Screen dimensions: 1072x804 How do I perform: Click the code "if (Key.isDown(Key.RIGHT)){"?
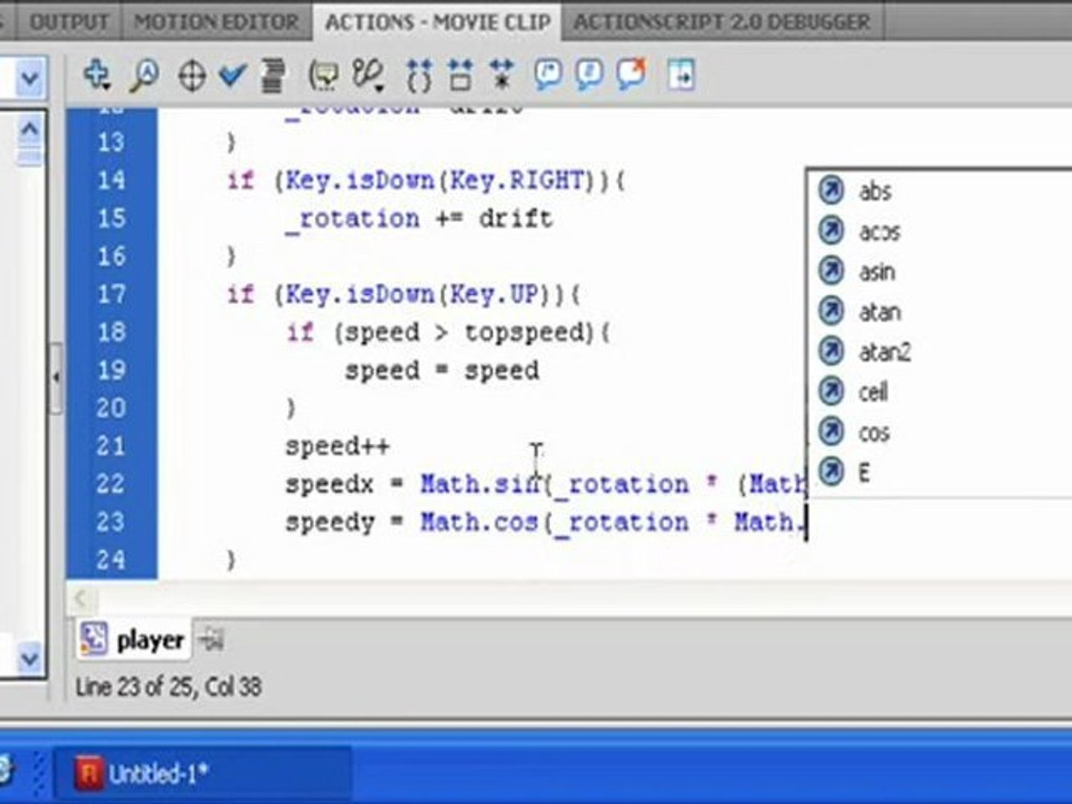[427, 181]
